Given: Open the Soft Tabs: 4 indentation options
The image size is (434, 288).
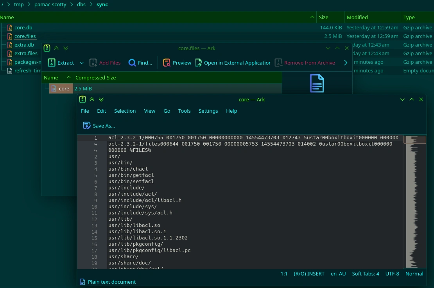Looking at the screenshot, I should pos(366,274).
